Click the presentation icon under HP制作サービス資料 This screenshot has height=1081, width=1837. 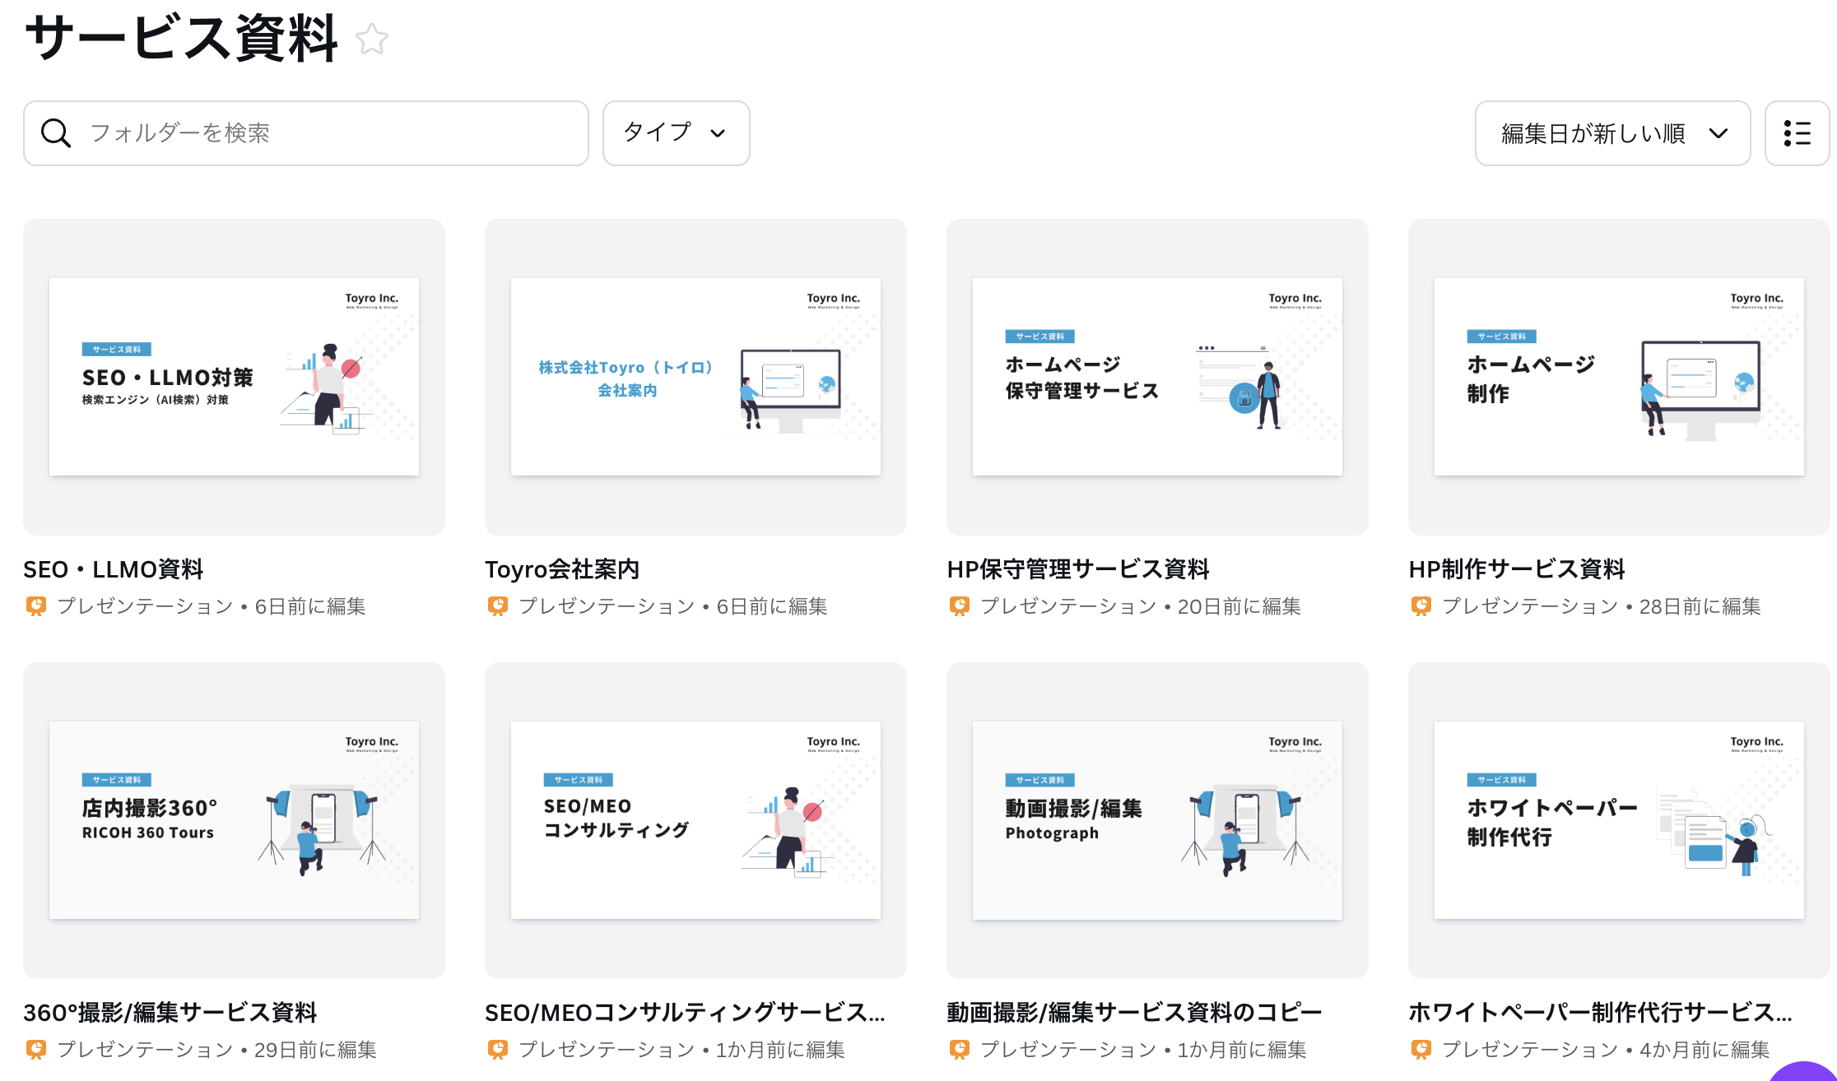(x=1421, y=606)
